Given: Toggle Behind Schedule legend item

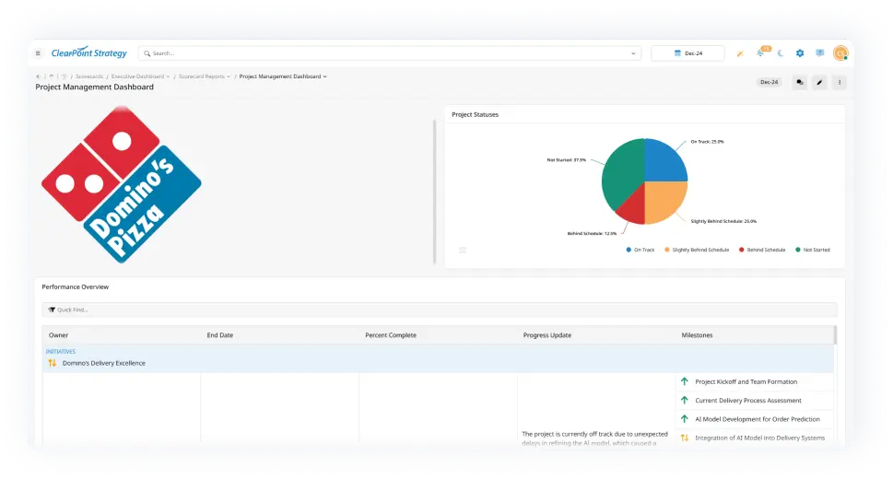Looking at the screenshot, I should [x=762, y=250].
